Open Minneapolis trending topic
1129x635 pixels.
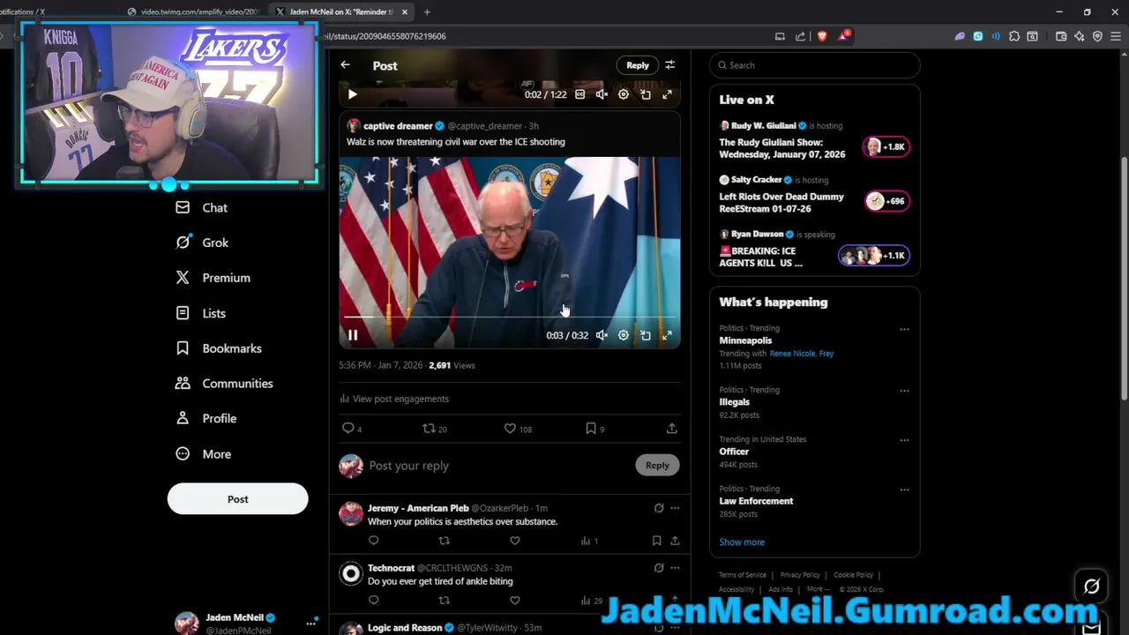tap(745, 340)
